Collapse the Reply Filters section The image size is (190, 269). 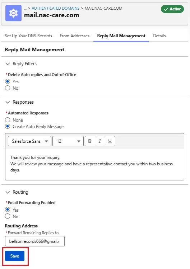pos(8,64)
